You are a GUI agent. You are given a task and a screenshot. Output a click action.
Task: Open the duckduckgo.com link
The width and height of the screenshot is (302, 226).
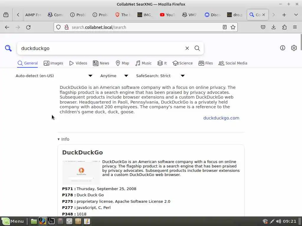point(221,118)
